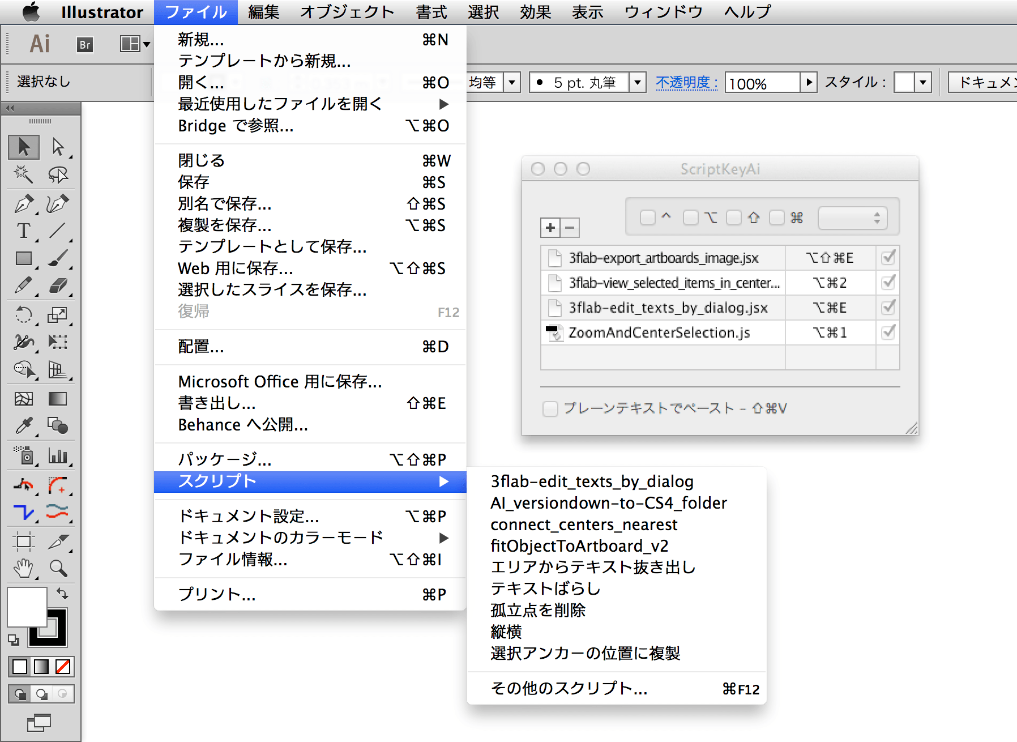Click the add (+) script button

550,228
